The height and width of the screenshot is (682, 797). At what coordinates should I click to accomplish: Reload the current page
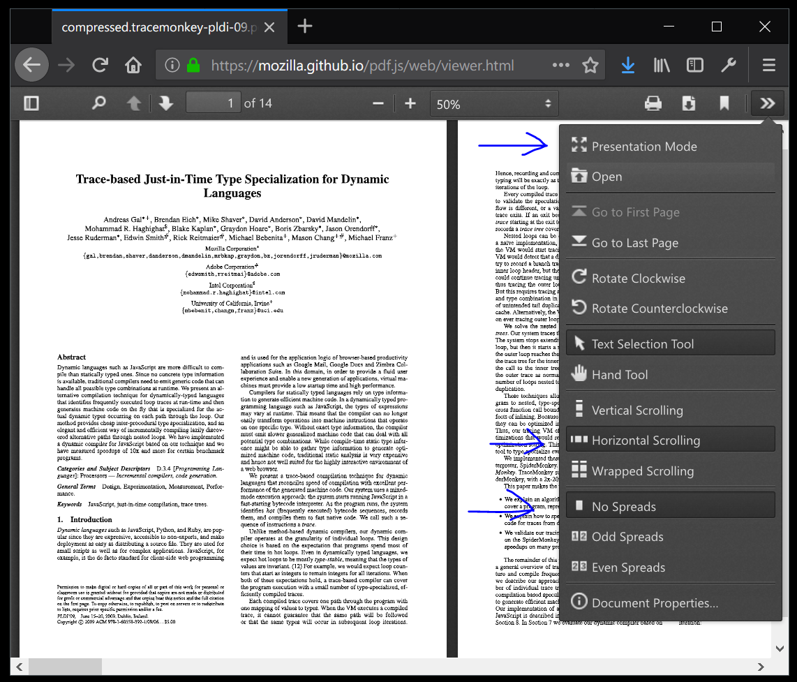100,65
